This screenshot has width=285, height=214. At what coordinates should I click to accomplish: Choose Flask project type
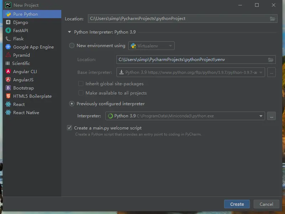(32, 39)
